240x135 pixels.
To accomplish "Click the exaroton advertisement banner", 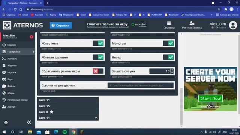I will pos(117,25).
